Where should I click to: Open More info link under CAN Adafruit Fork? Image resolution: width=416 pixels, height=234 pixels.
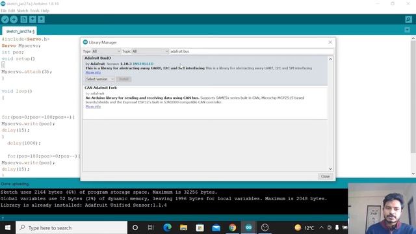coord(93,107)
